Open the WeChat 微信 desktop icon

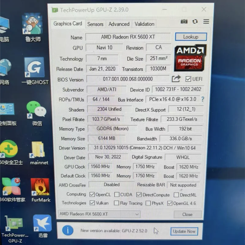[x=37, y=113]
